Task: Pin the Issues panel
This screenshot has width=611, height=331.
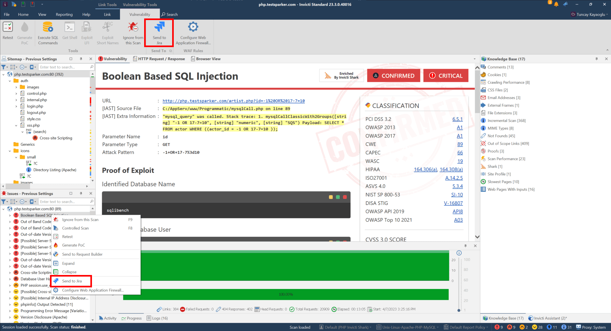Action: coord(81,193)
